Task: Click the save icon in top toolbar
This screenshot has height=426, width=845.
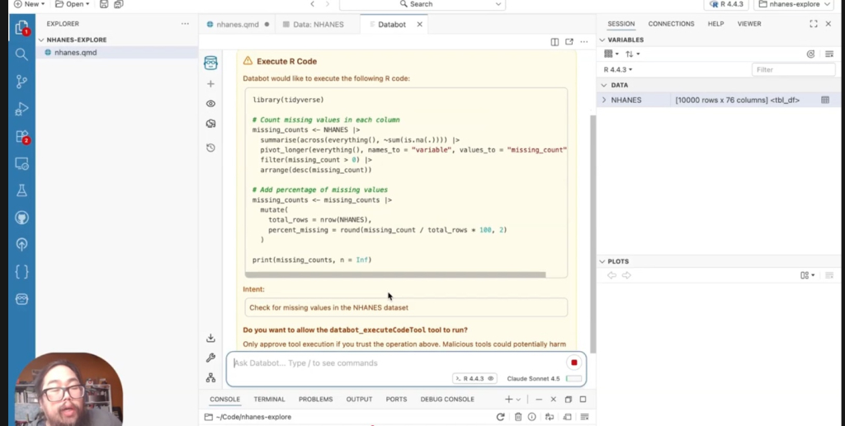Action: point(104,4)
